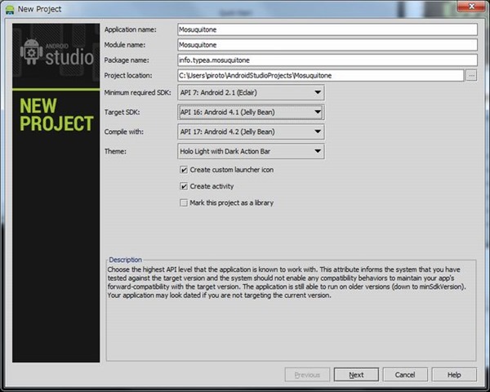The height and width of the screenshot is (392, 490).
Task: Click the Project location path field
Action: [x=320, y=75]
